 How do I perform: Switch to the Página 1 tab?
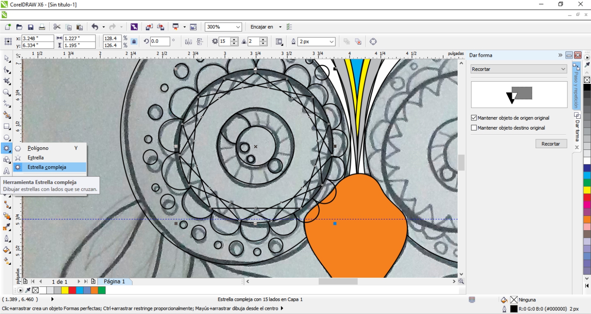coord(114,282)
